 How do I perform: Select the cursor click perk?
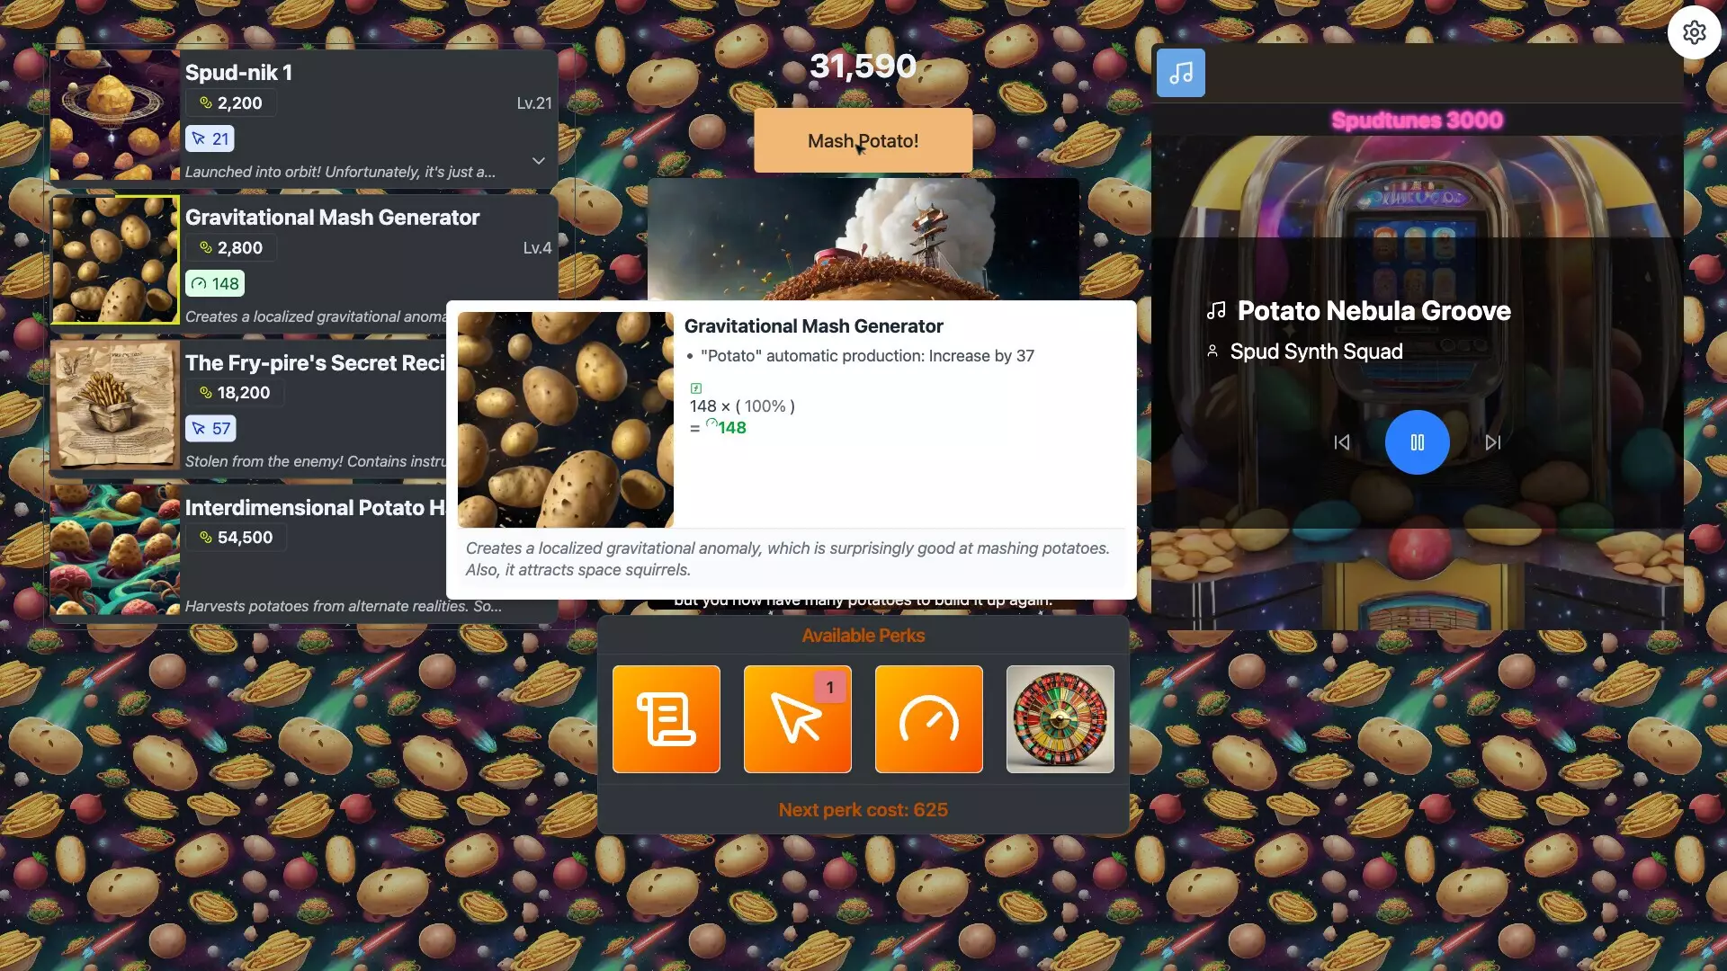tap(797, 719)
